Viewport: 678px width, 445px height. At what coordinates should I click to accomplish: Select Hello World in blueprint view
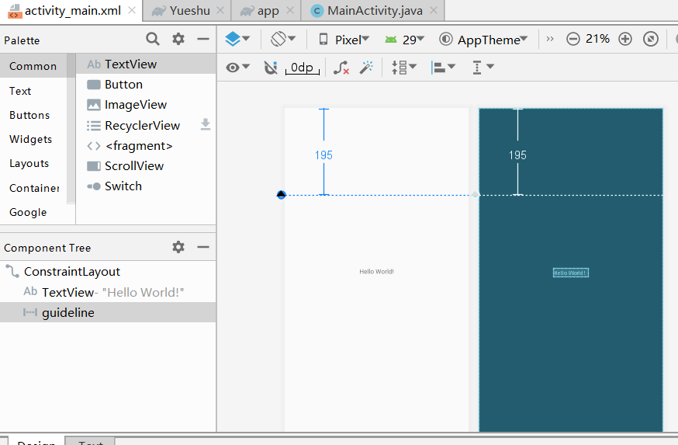coord(571,273)
